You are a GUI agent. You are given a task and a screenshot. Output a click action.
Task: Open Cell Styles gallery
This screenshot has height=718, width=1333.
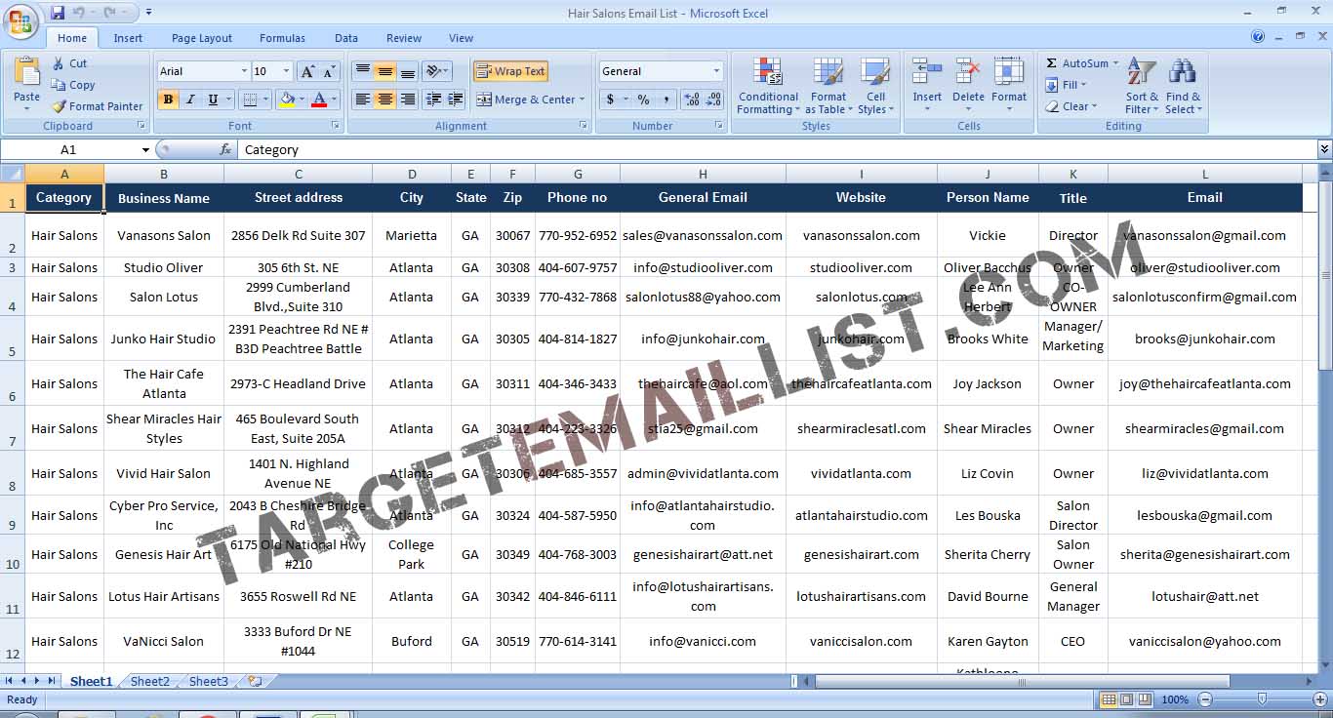(x=875, y=86)
